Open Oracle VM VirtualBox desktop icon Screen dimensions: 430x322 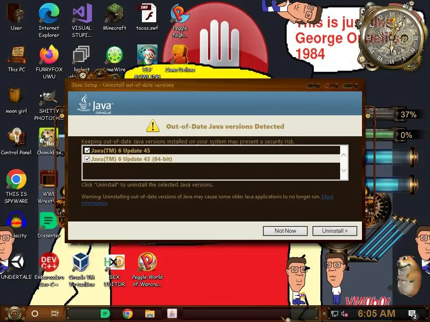(x=82, y=270)
